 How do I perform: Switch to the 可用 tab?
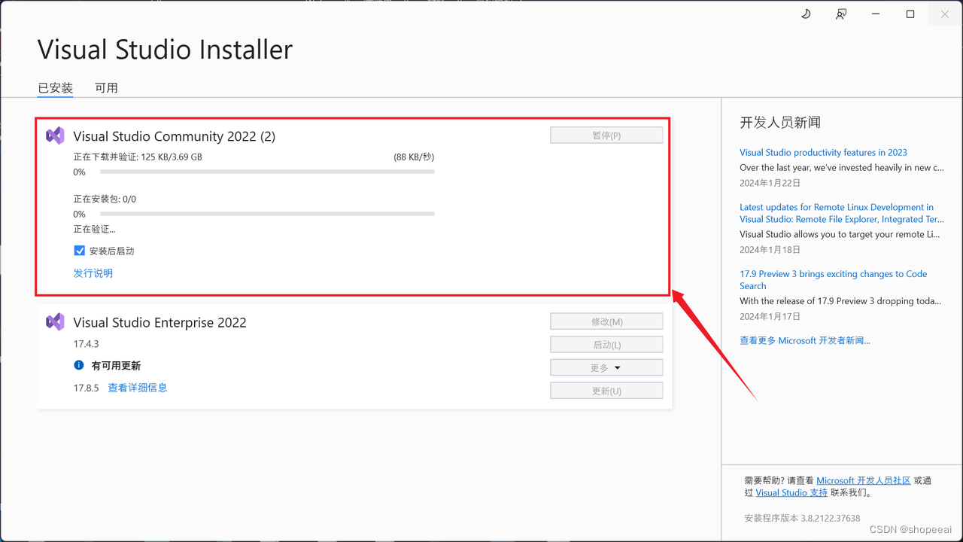coord(106,88)
